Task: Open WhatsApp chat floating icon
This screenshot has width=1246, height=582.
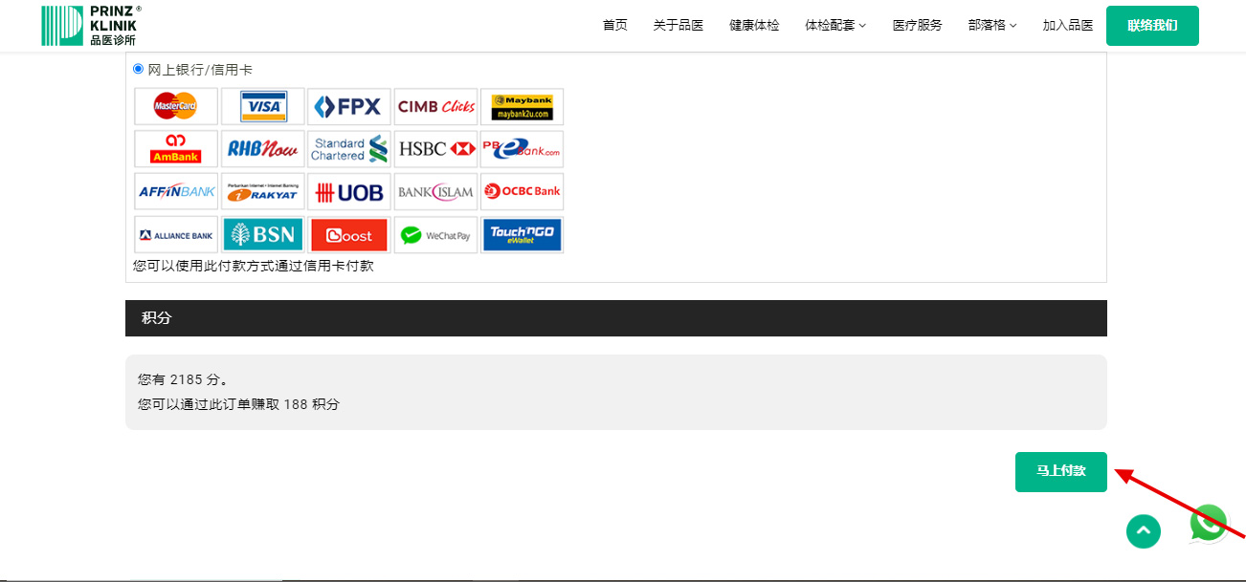Action: pyautogui.click(x=1209, y=523)
